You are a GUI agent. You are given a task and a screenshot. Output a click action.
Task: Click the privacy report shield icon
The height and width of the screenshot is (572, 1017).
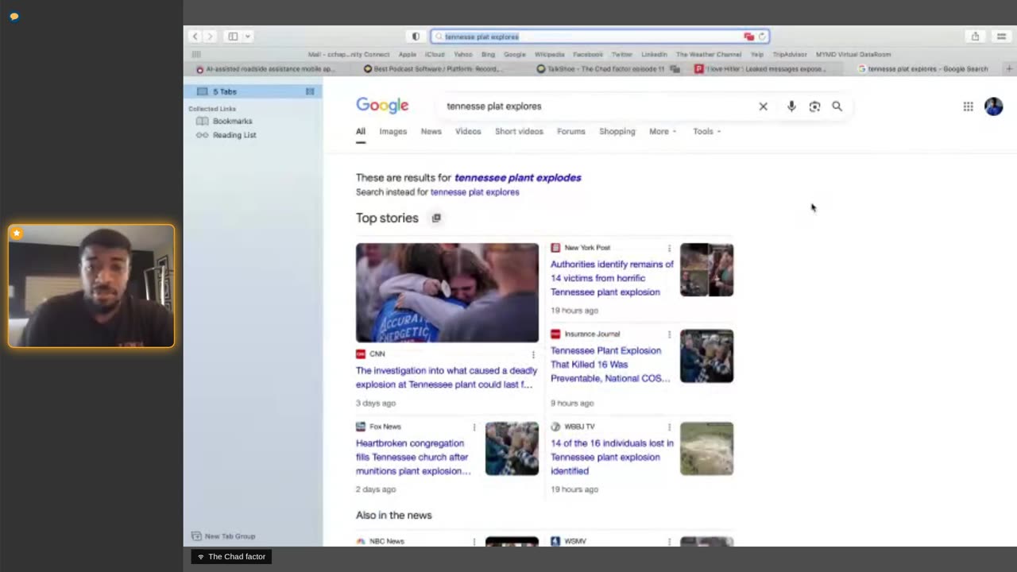[416, 37]
